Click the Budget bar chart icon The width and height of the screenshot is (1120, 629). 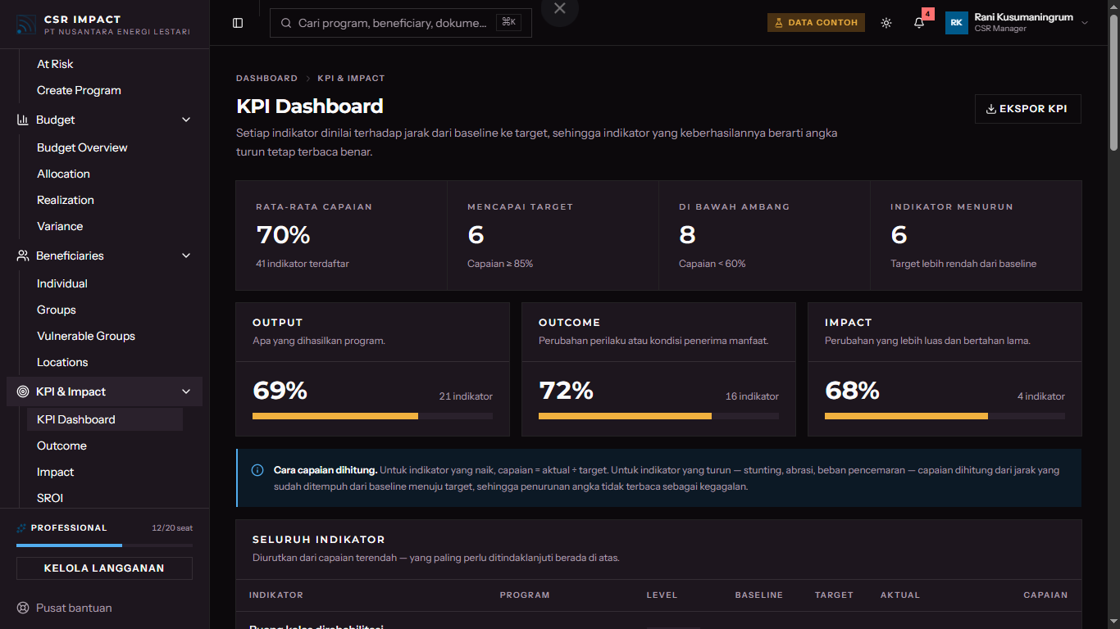tap(23, 120)
